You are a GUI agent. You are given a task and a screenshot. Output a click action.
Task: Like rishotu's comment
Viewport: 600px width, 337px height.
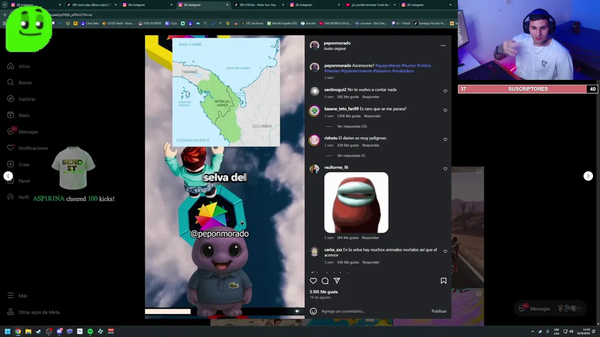pos(445,139)
